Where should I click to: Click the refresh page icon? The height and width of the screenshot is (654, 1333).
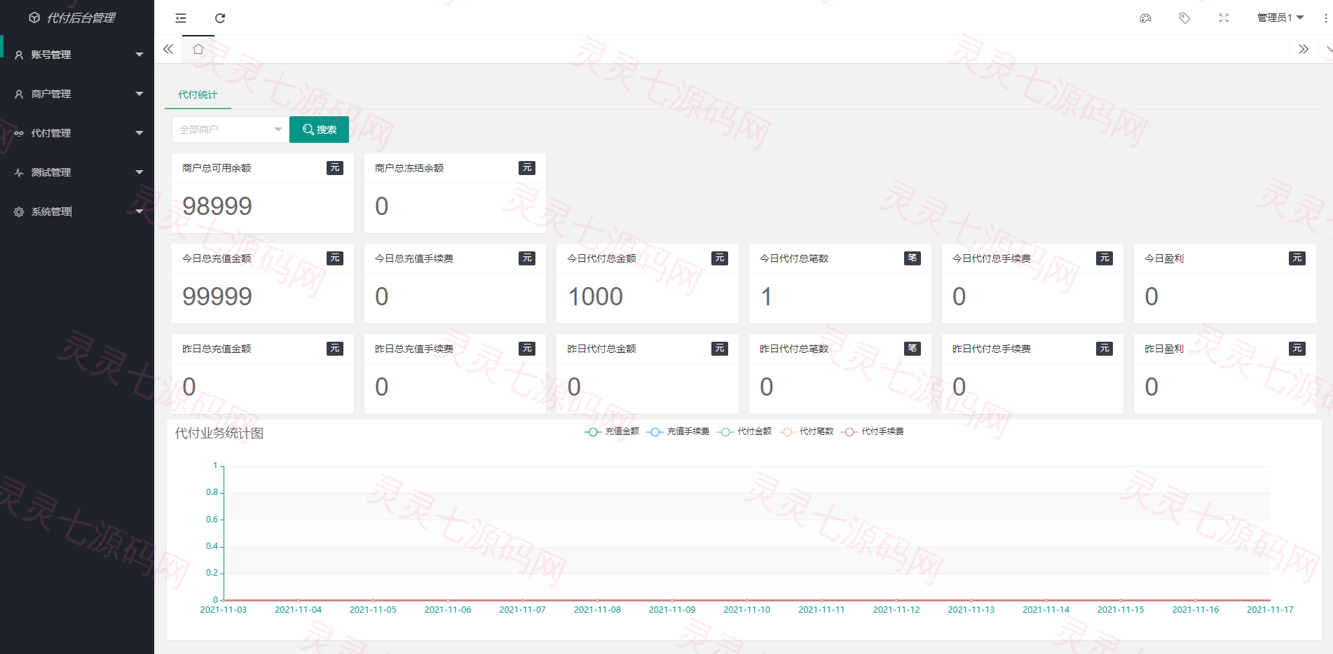point(220,18)
